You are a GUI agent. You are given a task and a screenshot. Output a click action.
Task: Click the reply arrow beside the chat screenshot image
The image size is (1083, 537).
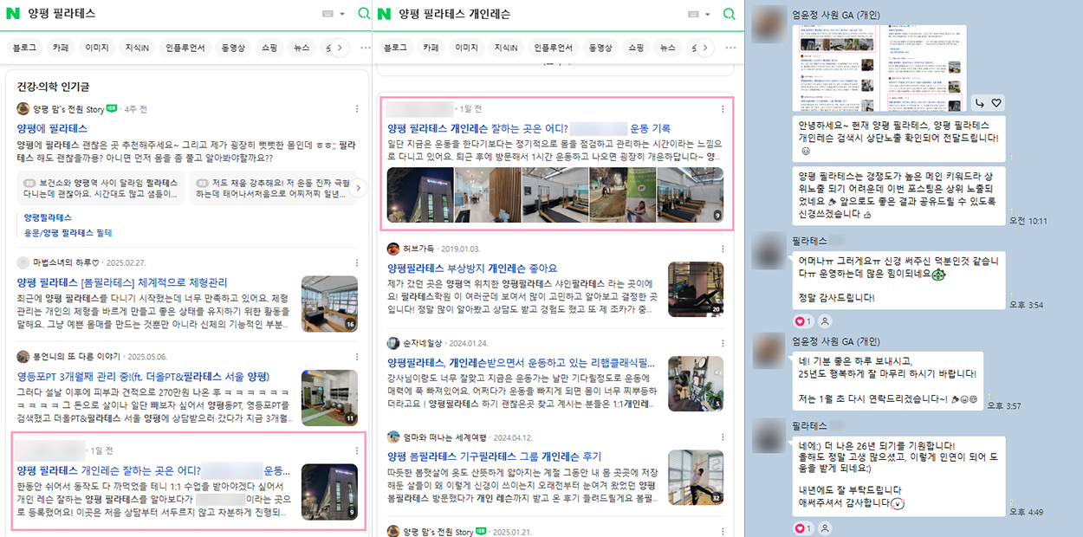pos(979,103)
